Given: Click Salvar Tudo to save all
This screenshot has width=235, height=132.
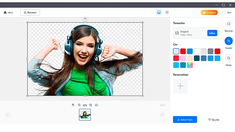Looking at the screenshot, I should (x=185, y=120).
